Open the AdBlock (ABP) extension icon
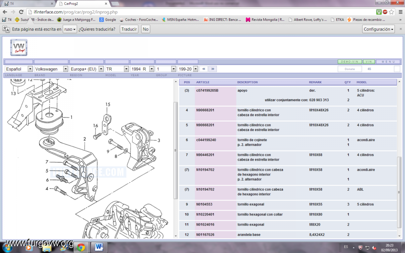405x253 pixels. [385, 12]
